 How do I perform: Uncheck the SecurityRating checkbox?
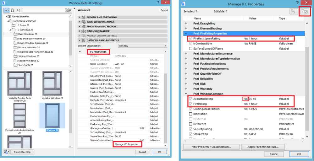(x=191, y=129)
